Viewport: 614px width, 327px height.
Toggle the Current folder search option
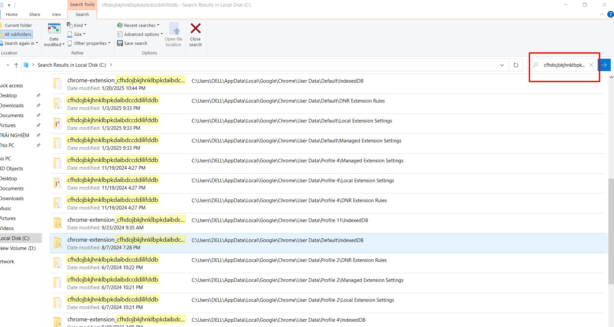pos(18,25)
